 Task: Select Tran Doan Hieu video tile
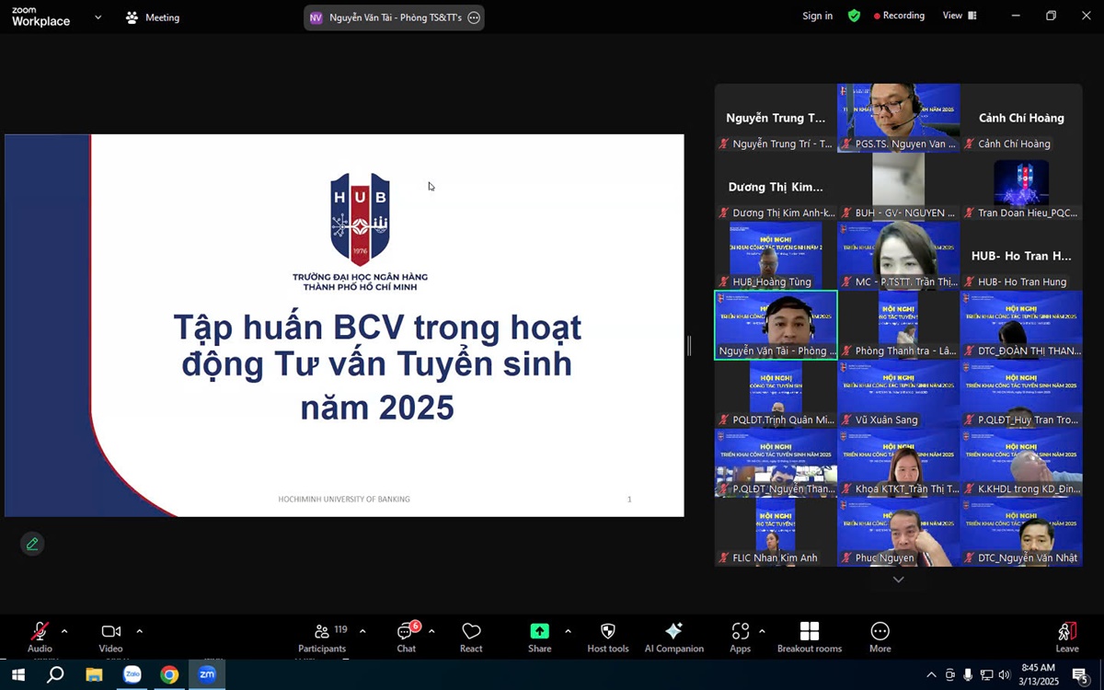pyautogui.click(x=1021, y=187)
